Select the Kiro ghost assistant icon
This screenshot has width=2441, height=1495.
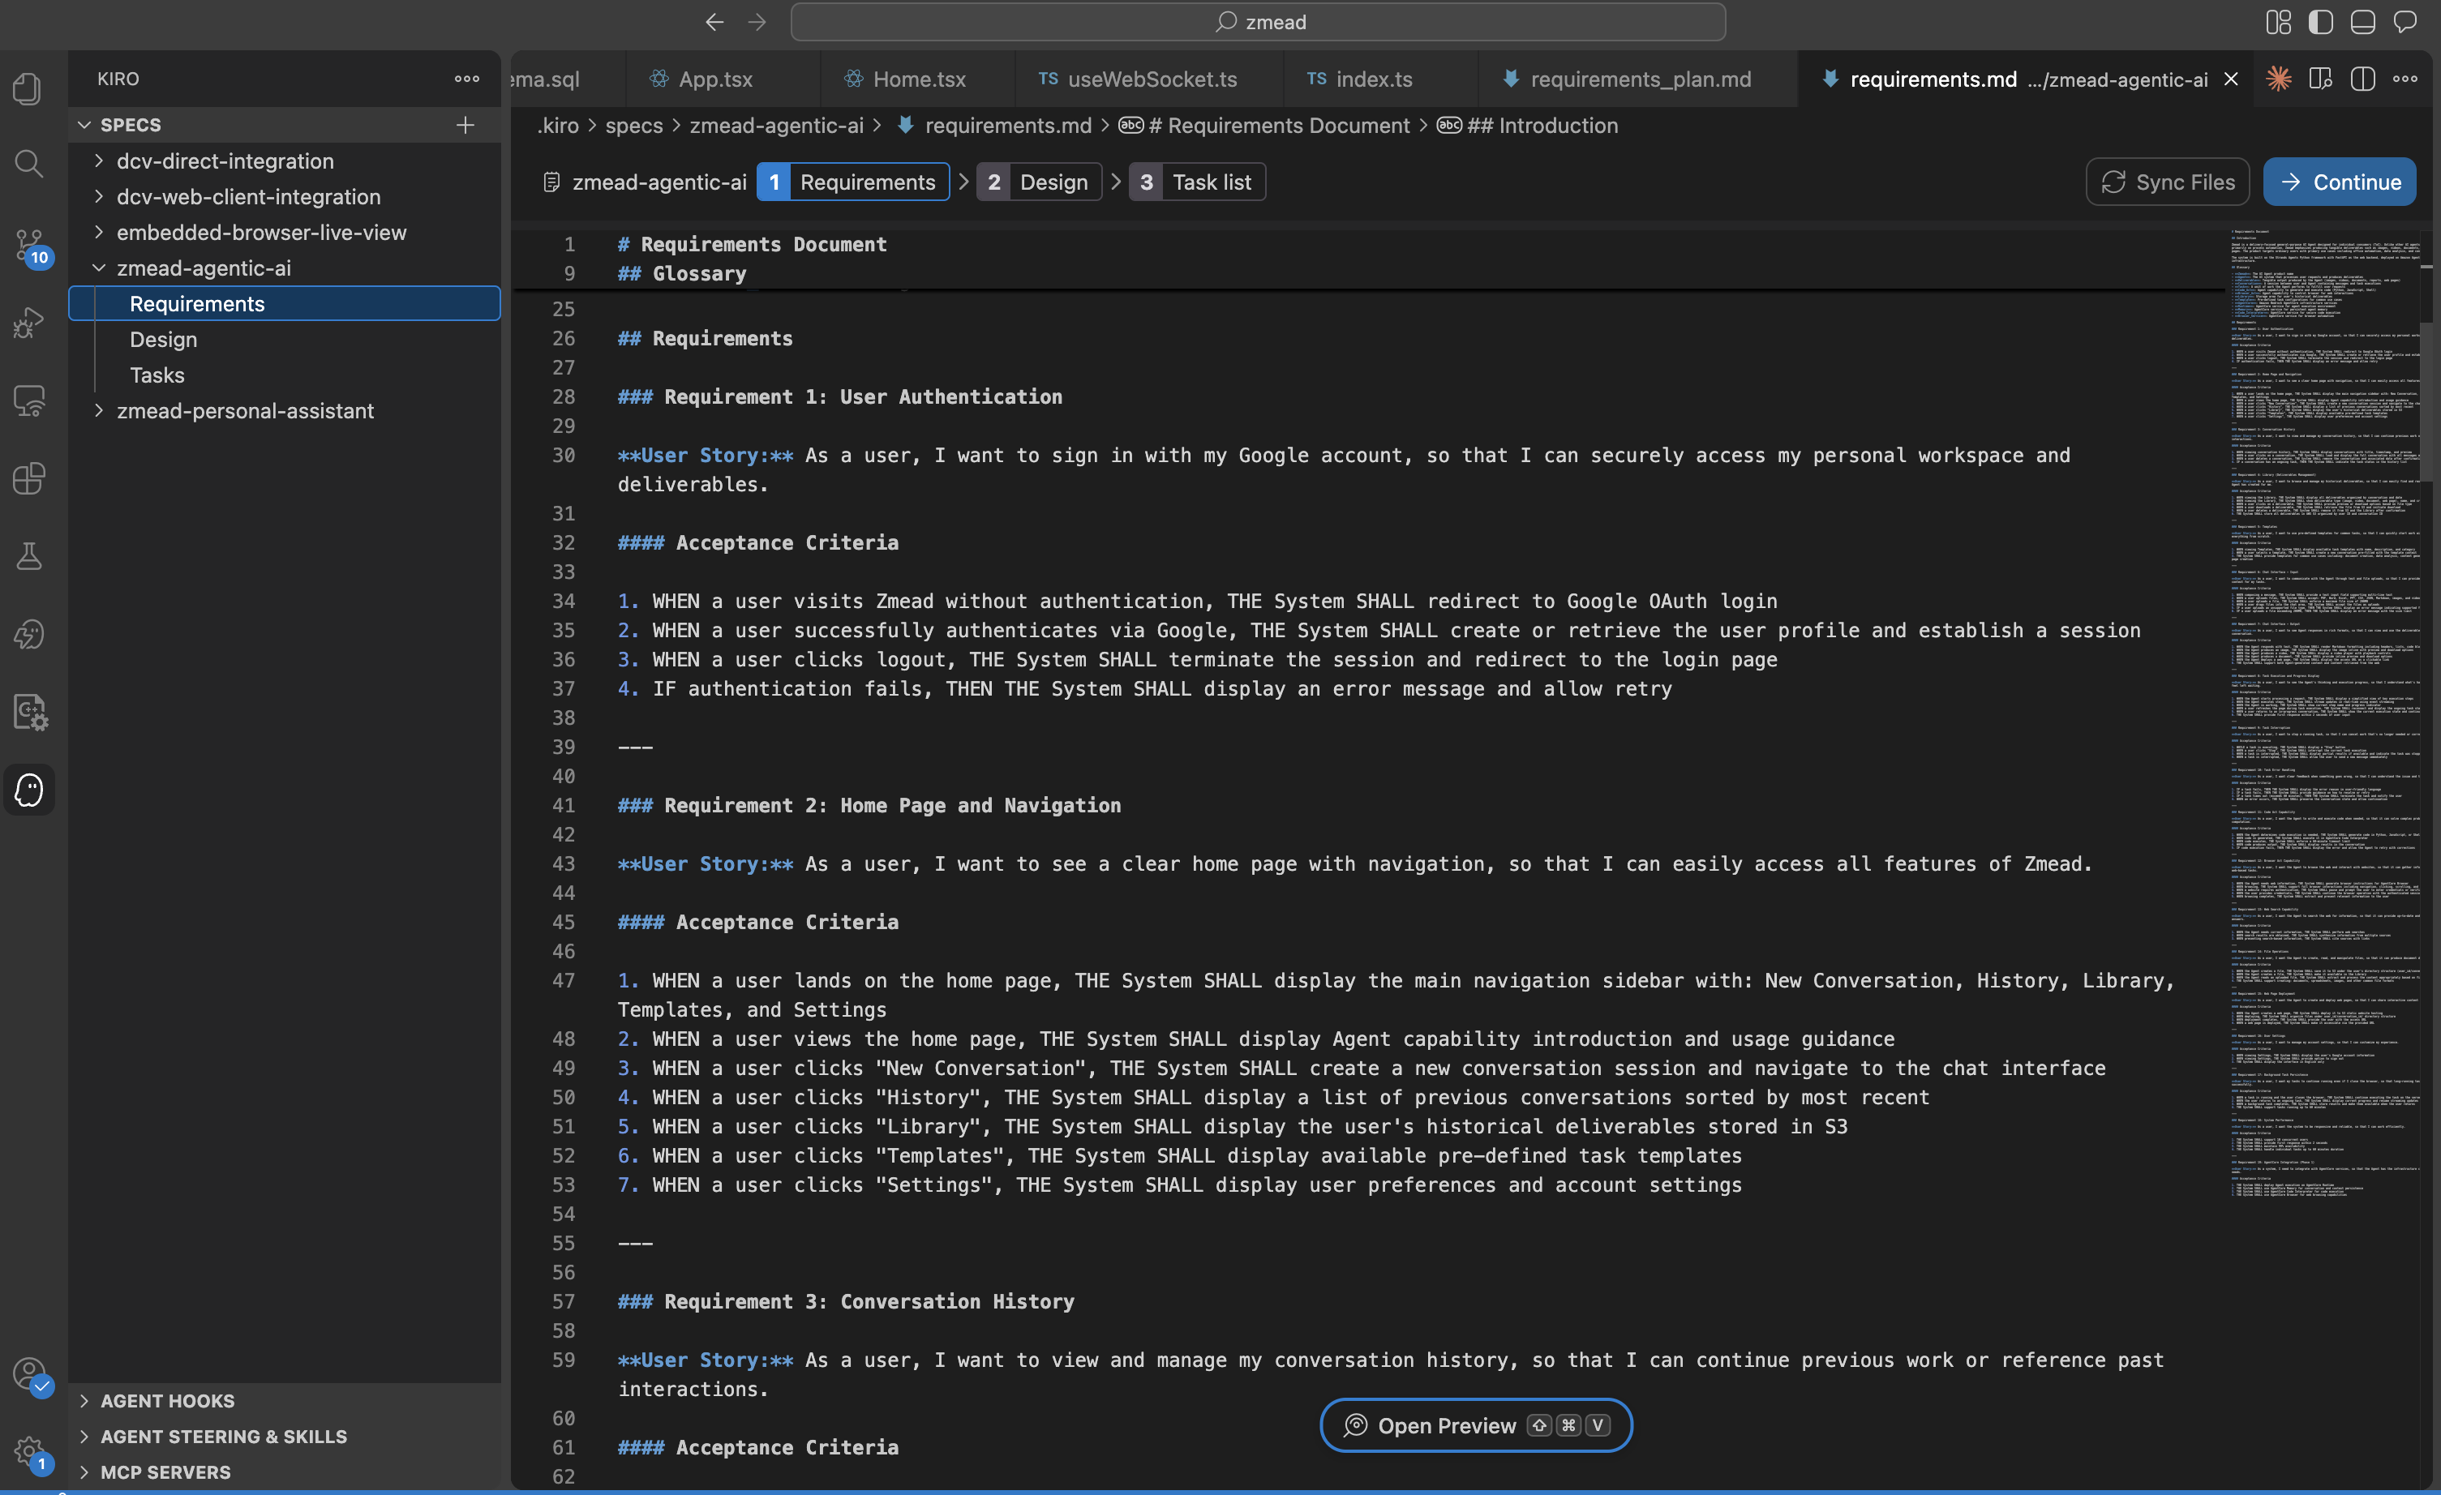click(28, 790)
